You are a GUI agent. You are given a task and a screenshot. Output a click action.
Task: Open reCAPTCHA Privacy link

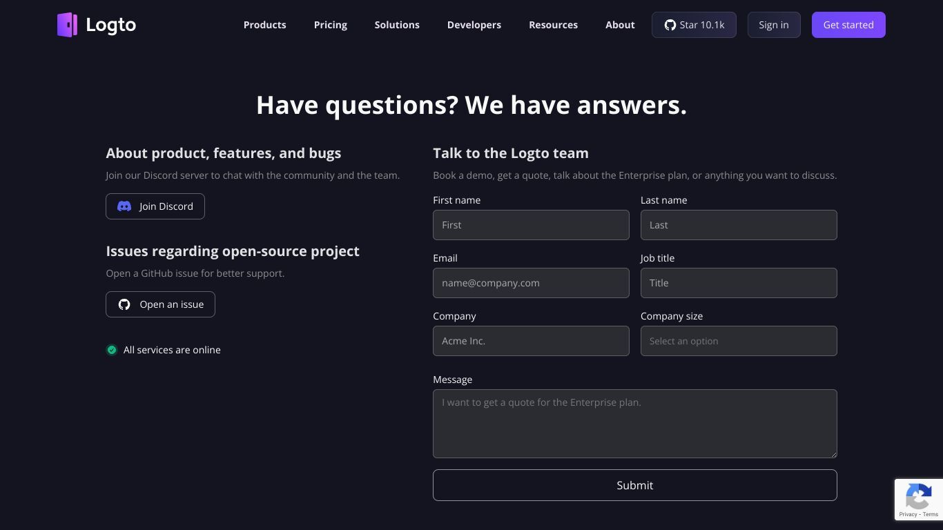[x=908, y=514]
